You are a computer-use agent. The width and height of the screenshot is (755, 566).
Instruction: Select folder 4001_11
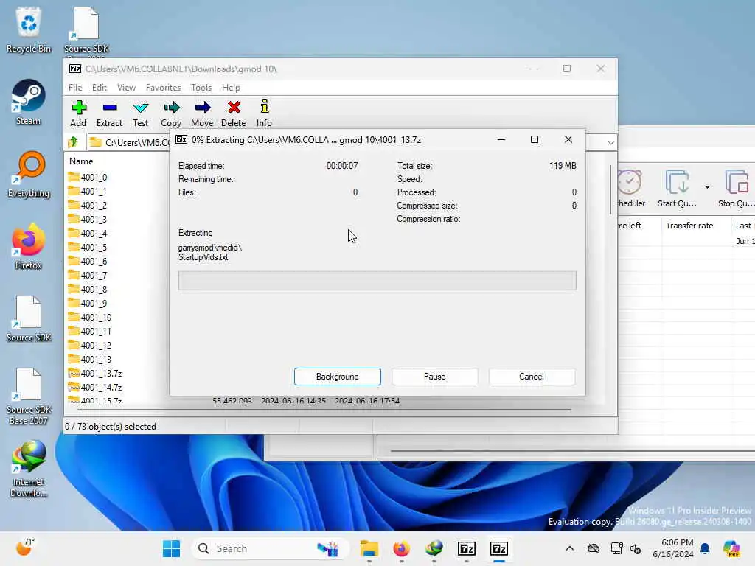[x=89, y=331]
